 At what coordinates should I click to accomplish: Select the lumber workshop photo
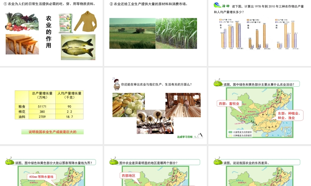(183, 105)
